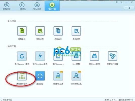The image size is (135, 101).
Task: Open the SONY解锁工具
Action: coord(76,76)
